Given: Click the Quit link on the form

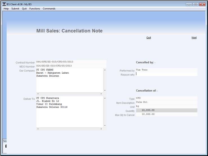Looking at the screenshot, I should (149, 38).
